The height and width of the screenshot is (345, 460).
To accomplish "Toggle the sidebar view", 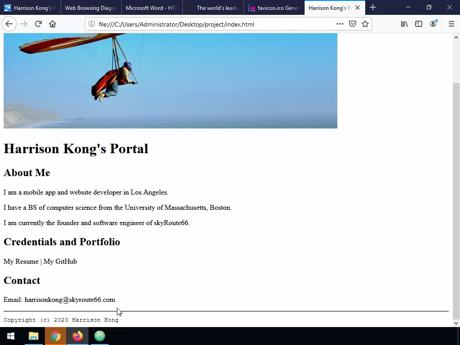I will 419,24.
